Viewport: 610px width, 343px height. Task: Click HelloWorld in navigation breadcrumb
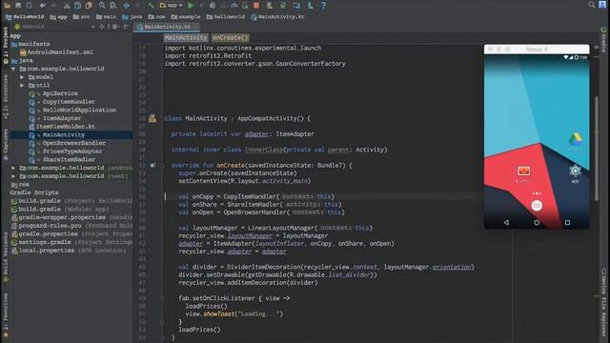click(25, 17)
